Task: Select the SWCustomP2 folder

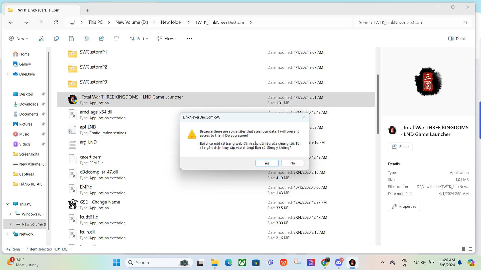Action: point(215,69)
